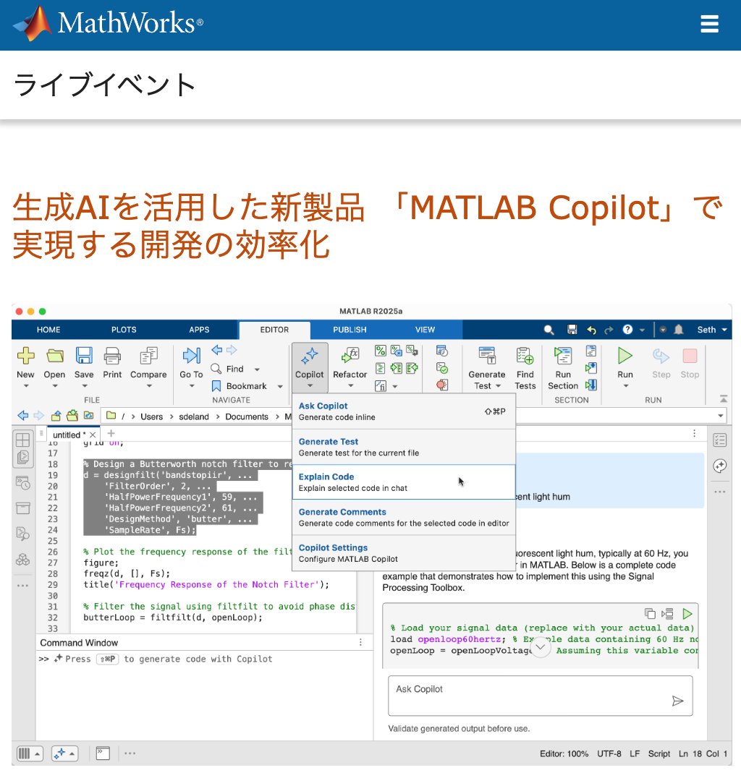Click Documents in the folder path
This screenshot has width=741, height=778.
click(x=247, y=416)
